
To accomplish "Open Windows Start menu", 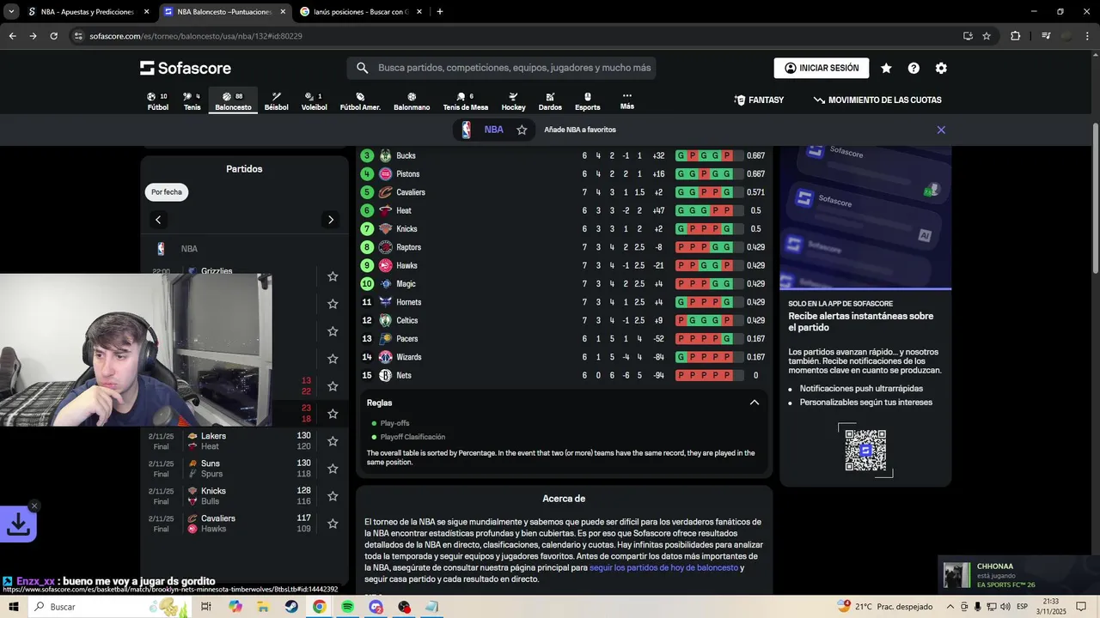I will coord(14,607).
